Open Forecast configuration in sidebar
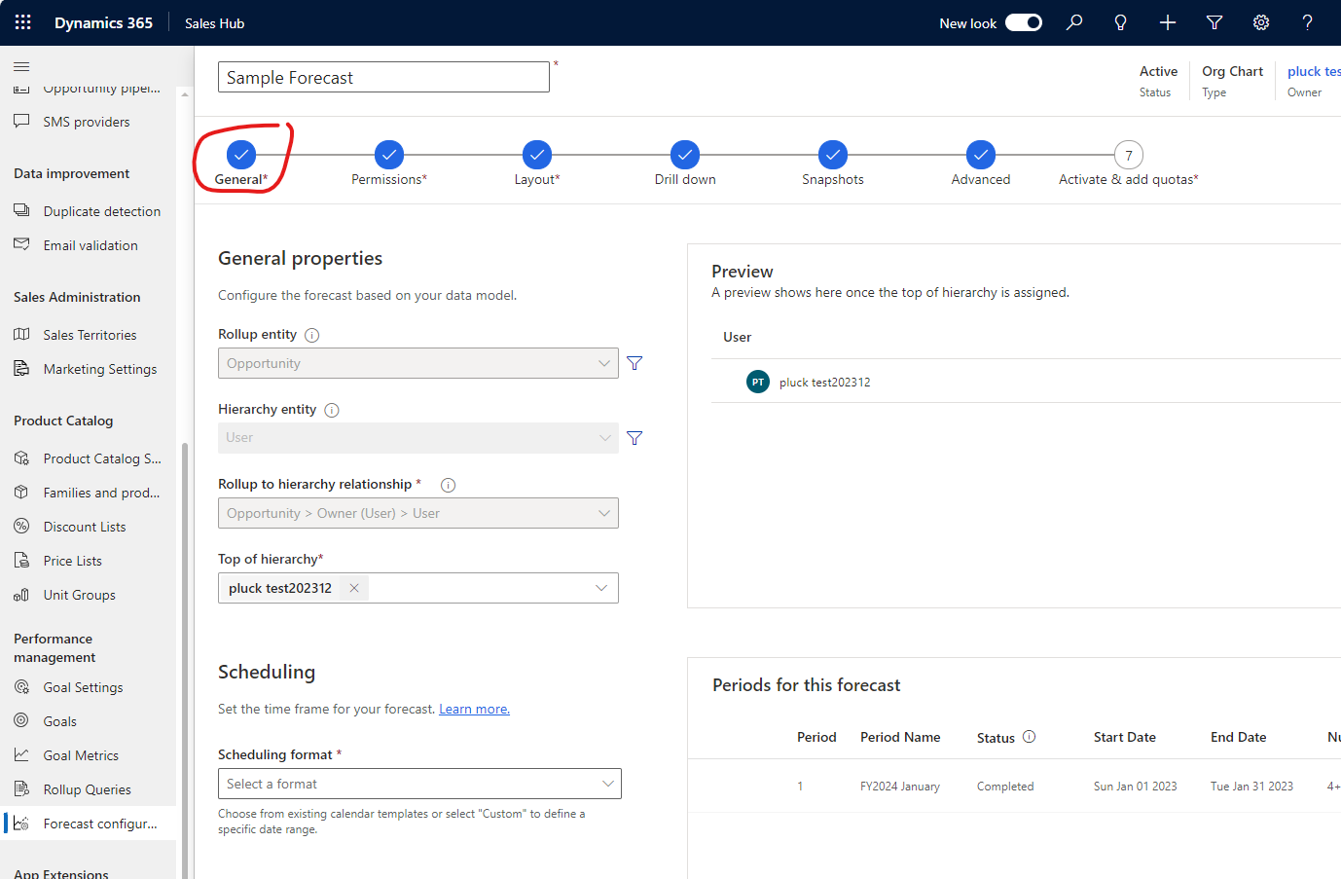The height and width of the screenshot is (879, 1341). [88, 824]
